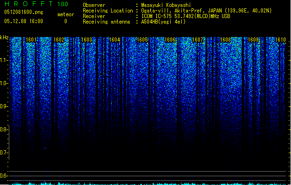Click the 1602 time marker
Image resolution: width=291 pixels, height=185 pixels.
[59, 40]
